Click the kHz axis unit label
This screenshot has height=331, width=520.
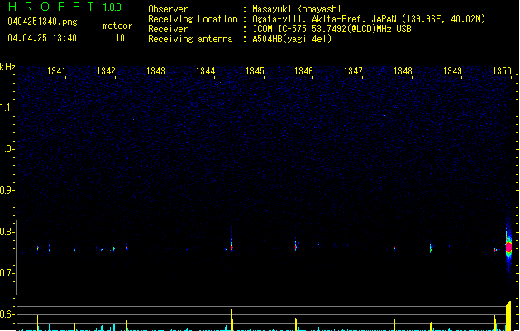point(7,67)
